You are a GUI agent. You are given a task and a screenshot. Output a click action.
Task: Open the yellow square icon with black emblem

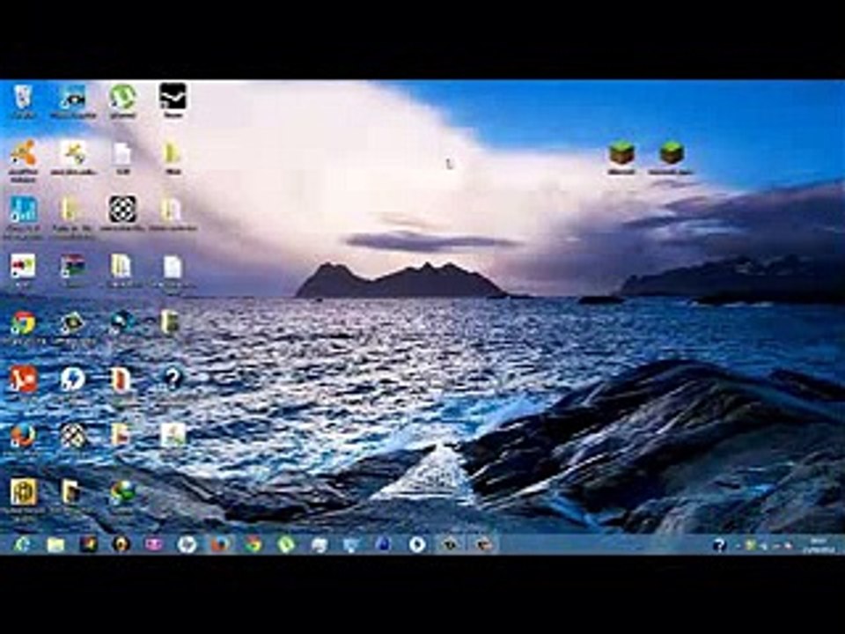(23, 492)
